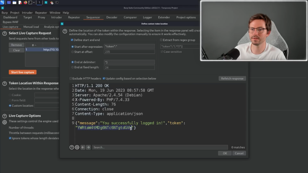Enable the Extract from regex group checkbox
This screenshot has height=173, width=308.
(x=161, y=40)
